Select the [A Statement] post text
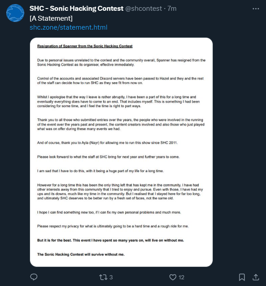The height and width of the screenshot is (286, 266). (x=51, y=18)
